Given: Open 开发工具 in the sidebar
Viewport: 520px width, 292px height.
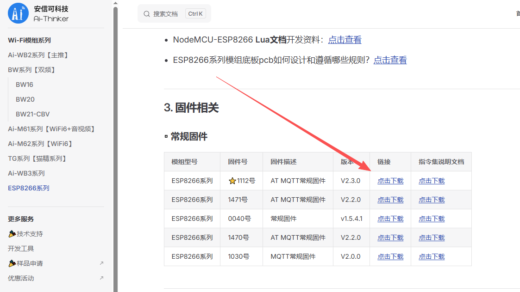Looking at the screenshot, I should [x=21, y=249].
